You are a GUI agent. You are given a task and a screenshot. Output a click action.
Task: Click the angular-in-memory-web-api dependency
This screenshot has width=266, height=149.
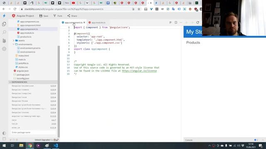point(26,116)
